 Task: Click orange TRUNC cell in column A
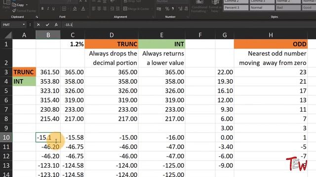point(24,72)
